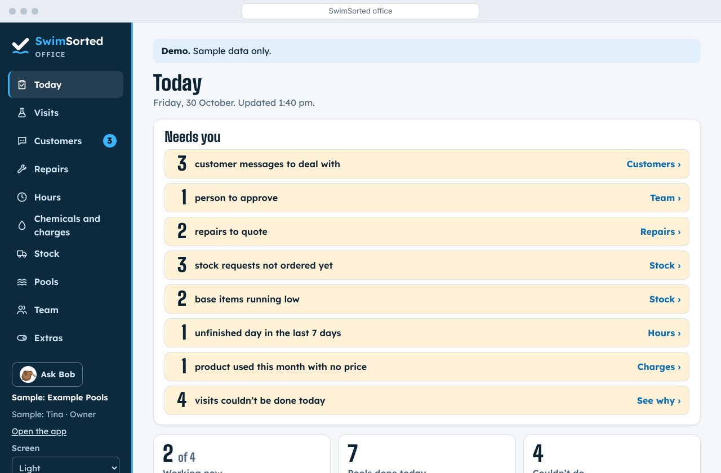Click the Today clipboard icon in sidebar
The image size is (721, 473).
(x=22, y=84)
